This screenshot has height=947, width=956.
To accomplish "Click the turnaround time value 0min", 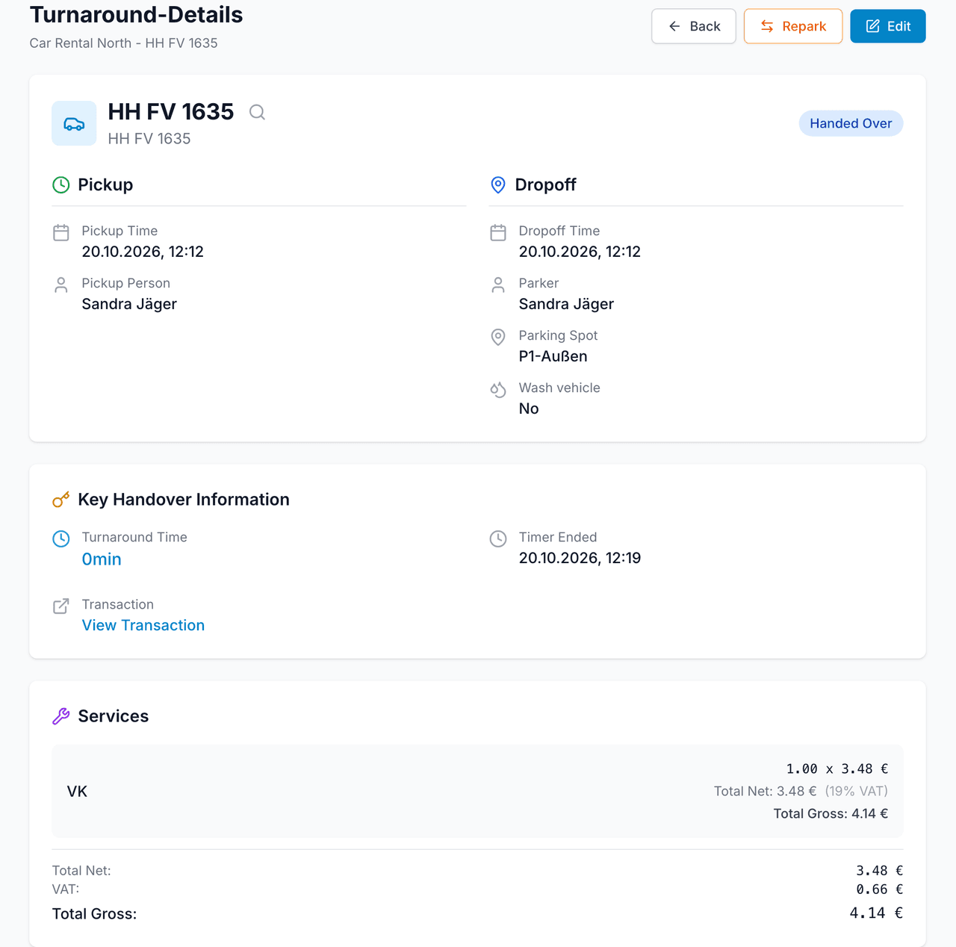I will 102,559.
